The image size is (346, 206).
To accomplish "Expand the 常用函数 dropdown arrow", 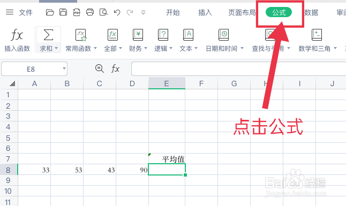I will click(95, 48).
